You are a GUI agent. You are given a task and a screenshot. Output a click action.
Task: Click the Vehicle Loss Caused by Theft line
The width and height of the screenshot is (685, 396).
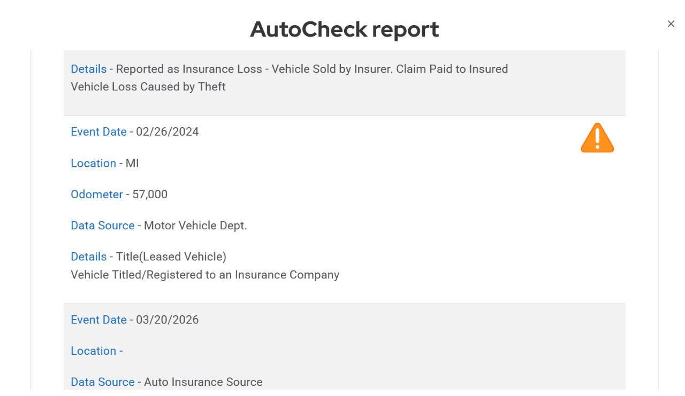click(148, 87)
